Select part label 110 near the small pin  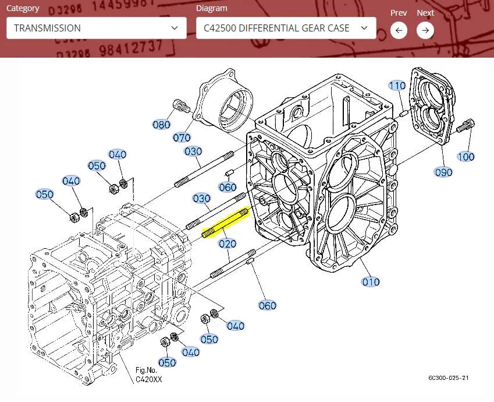point(397,86)
